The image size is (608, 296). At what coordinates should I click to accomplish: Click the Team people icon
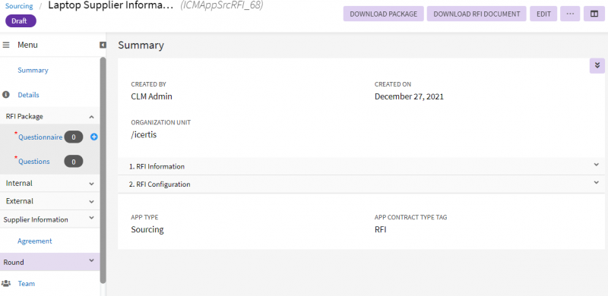6,283
